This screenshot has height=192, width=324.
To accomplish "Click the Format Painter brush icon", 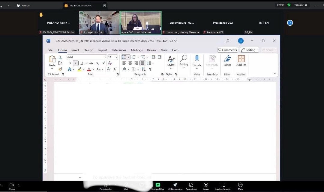I will (60, 69).
